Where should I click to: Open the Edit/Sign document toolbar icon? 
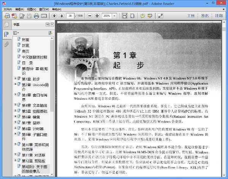[x=22, y=16]
